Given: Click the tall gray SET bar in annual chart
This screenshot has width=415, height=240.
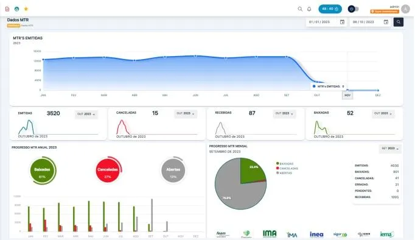Looking at the screenshot, I should coord(152,215).
